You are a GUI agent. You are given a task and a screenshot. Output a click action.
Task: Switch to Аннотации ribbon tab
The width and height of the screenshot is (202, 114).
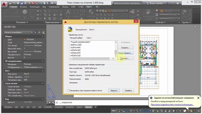click(34, 7)
